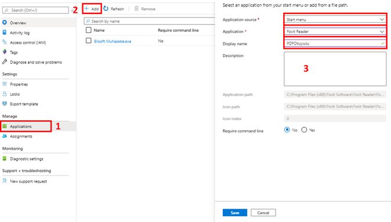This screenshot has width=391, height=222.
Task: Go to Properties in Settings
Action: coord(19,84)
